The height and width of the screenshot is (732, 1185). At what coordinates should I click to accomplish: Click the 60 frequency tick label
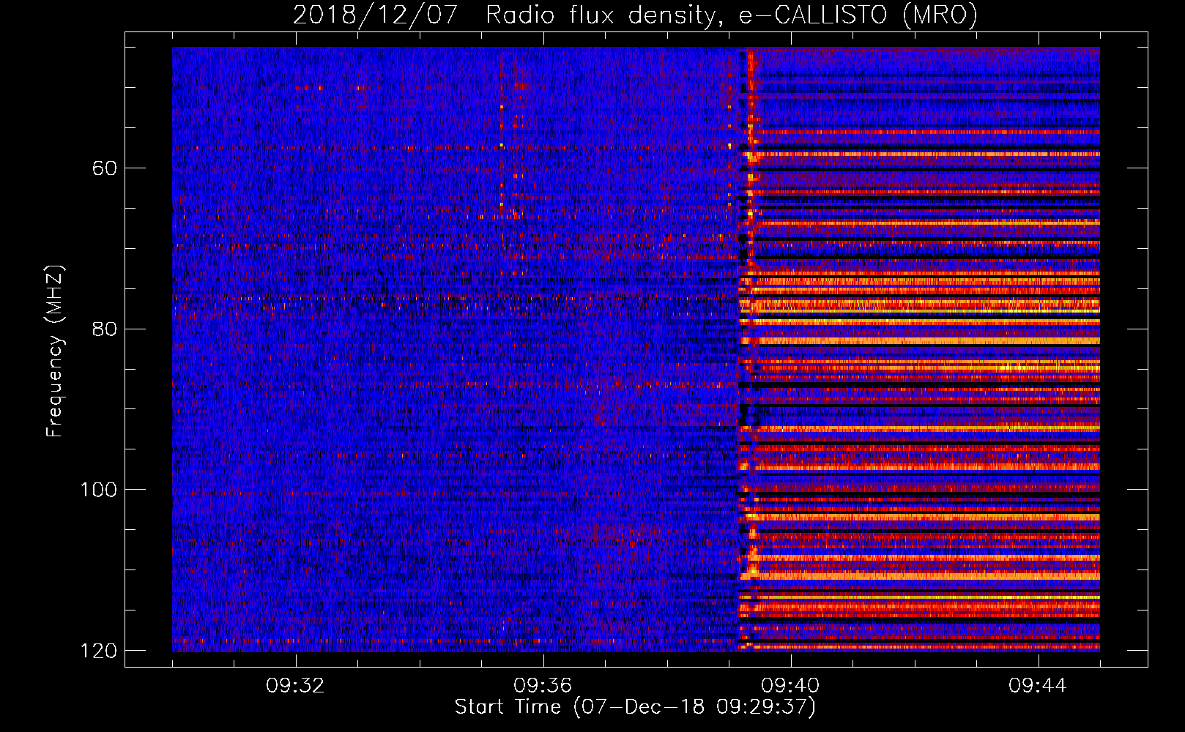point(105,168)
